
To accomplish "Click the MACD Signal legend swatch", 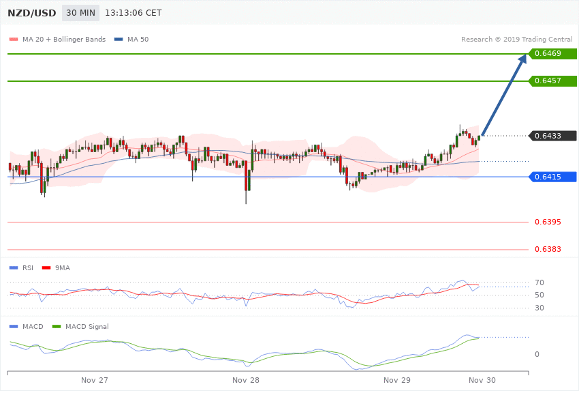I will (57, 326).
